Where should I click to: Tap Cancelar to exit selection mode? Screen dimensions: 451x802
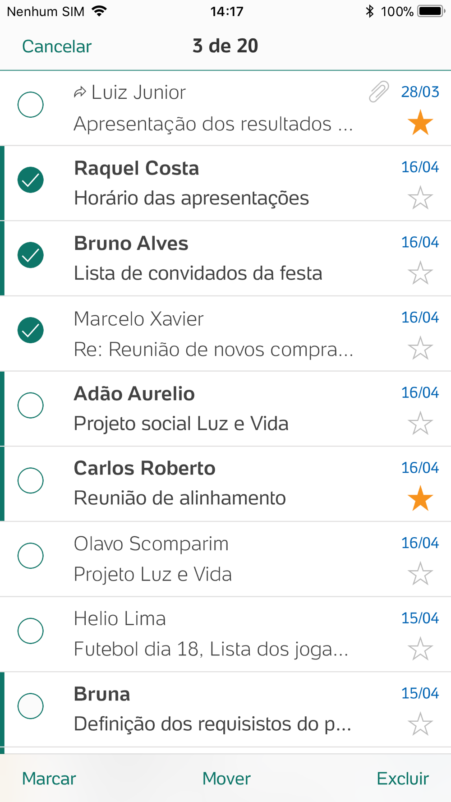click(57, 46)
